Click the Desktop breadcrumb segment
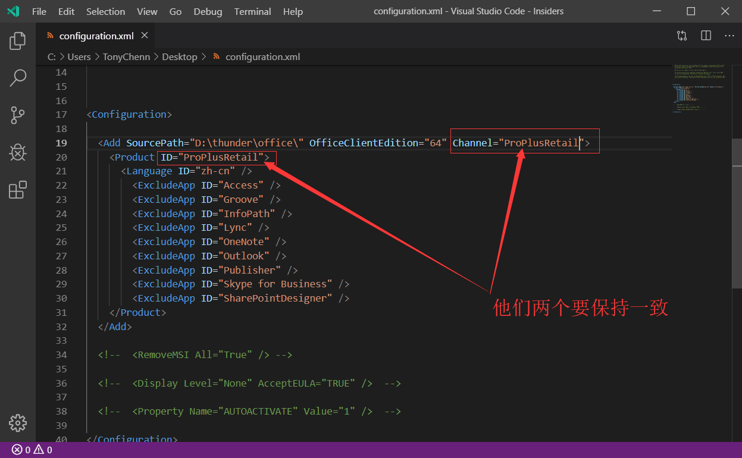742x458 pixels. tap(180, 57)
